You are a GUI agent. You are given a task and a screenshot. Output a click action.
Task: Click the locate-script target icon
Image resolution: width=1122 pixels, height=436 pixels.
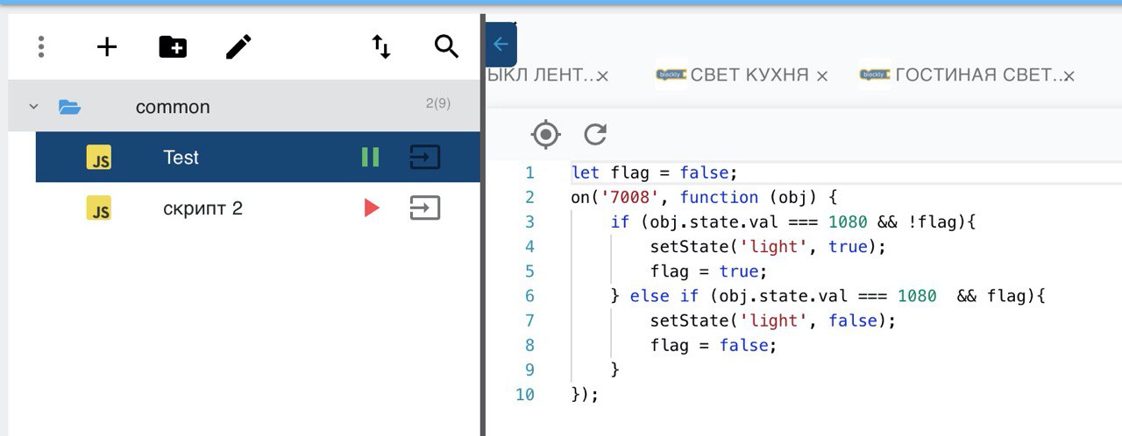(x=546, y=134)
